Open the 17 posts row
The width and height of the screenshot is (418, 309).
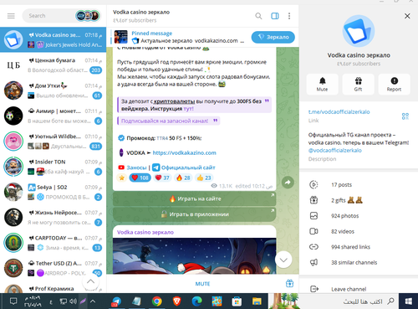click(359, 184)
